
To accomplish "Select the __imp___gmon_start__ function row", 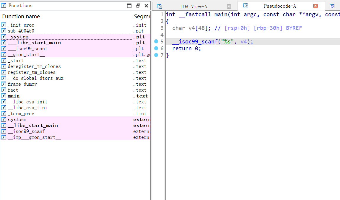I will point(75,137).
